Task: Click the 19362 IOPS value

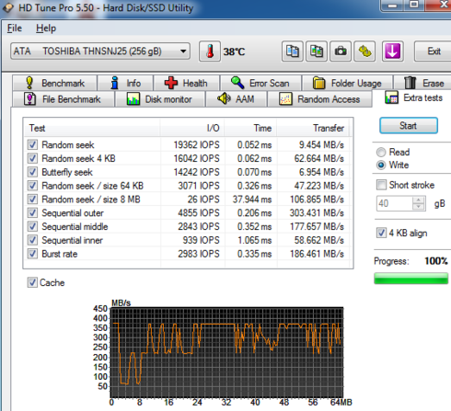Action: (196, 144)
